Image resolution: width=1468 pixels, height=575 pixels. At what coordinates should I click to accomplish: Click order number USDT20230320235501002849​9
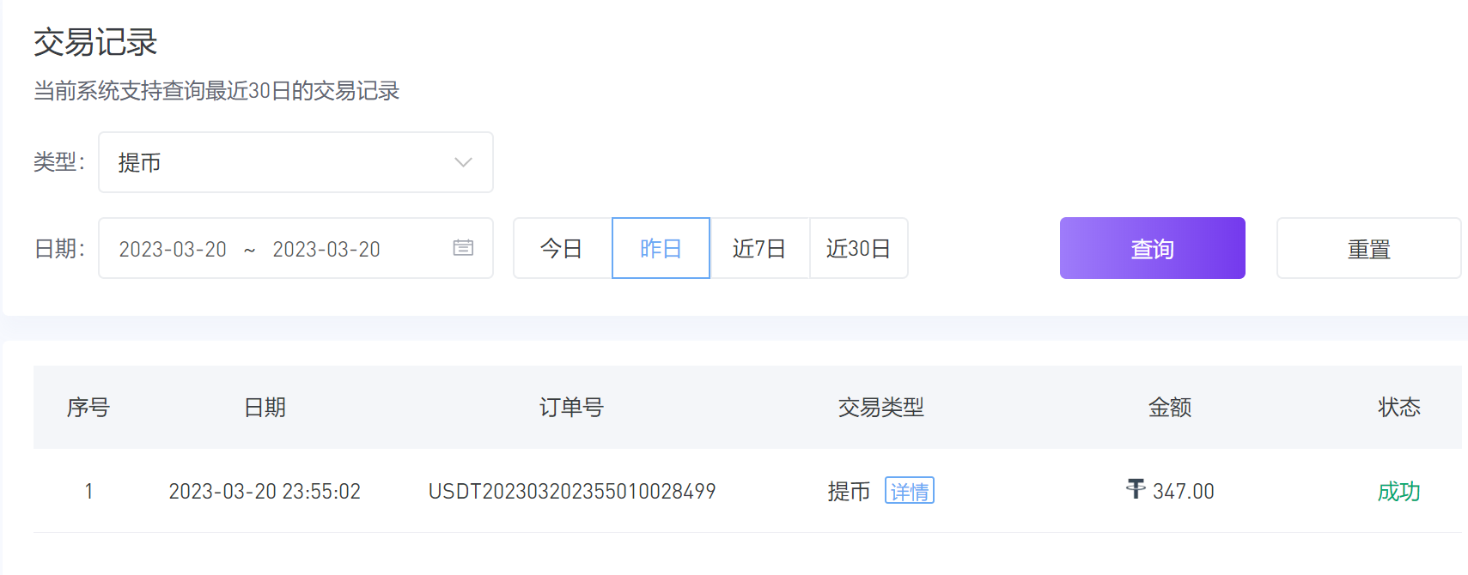[572, 491]
